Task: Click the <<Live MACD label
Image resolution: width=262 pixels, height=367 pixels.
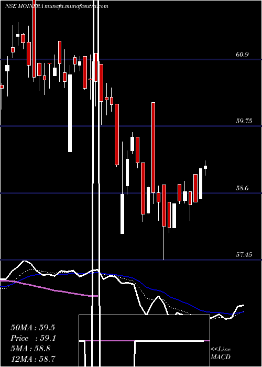Action: point(221,353)
